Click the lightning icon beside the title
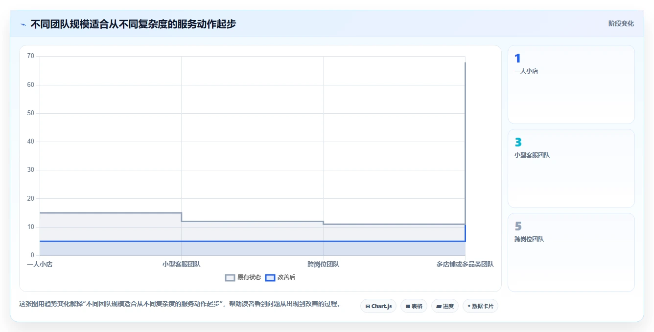This screenshot has width=654, height=332. coord(23,24)
